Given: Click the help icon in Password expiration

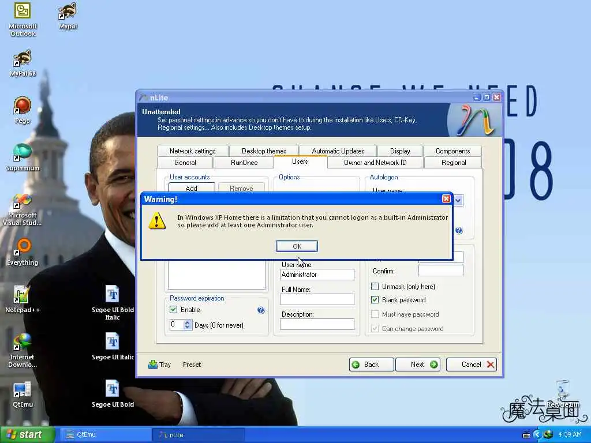Looking at the screenshot, I should [261, 310].
